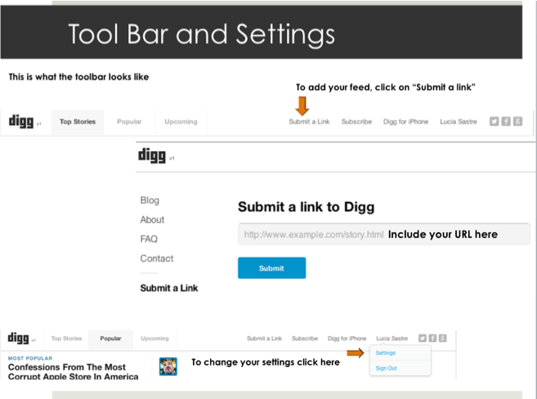
Task: Click the digg logo in top toolbar
Action: (x=21, y=121)
